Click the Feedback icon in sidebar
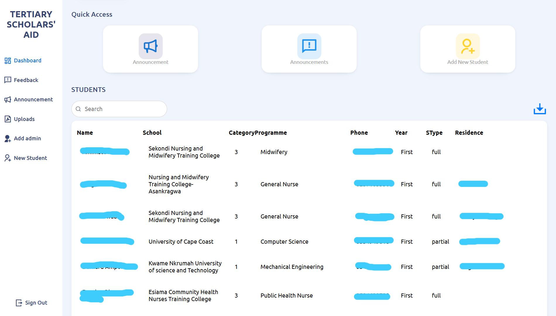This screenshot has height=316, width=556. coord(8,80)
